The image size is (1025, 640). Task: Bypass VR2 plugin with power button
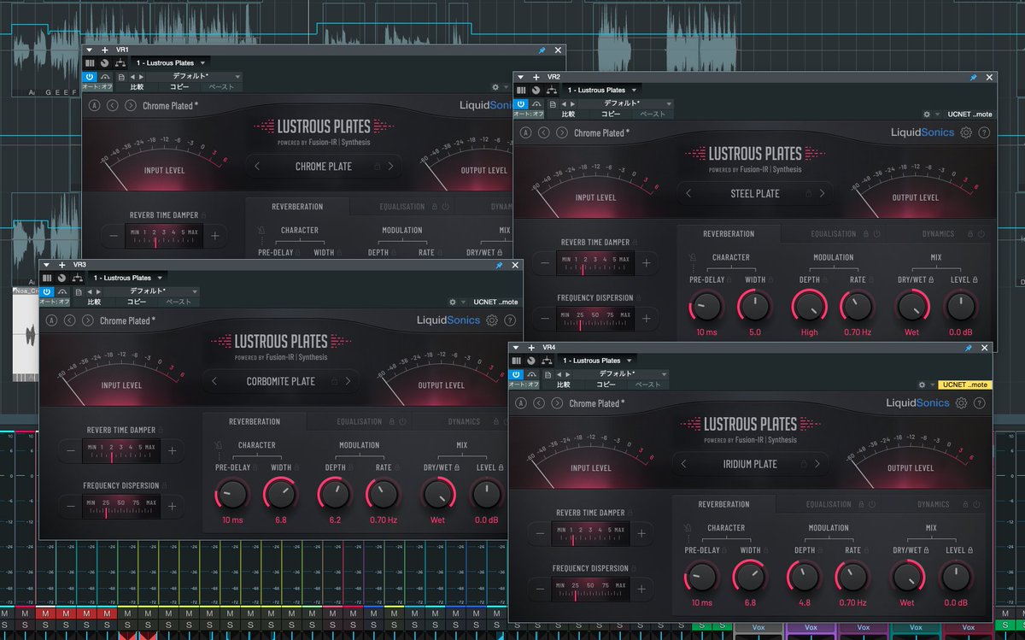(x=521, y=103)
